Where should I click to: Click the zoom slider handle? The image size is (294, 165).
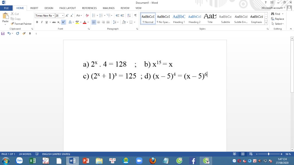269,154
